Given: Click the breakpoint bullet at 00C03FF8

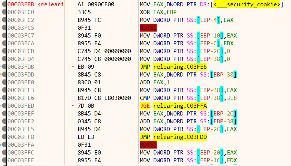Looking at the screenshot, I should (x=4, y=137).
